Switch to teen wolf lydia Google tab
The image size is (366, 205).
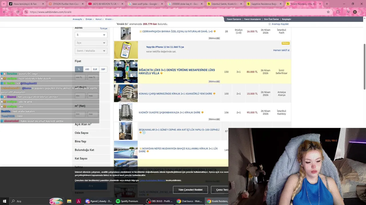[145, 4]
